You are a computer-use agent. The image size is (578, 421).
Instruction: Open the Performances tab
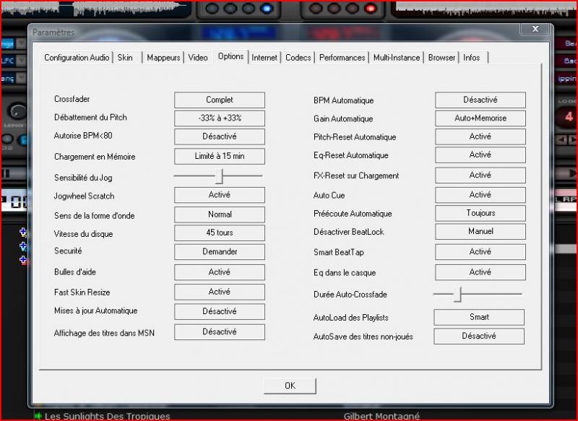343,57
